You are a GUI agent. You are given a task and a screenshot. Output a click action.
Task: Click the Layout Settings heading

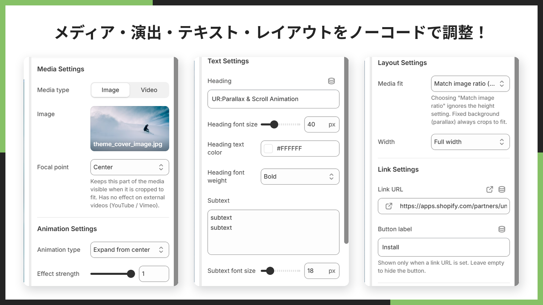(x=402, y=63)
